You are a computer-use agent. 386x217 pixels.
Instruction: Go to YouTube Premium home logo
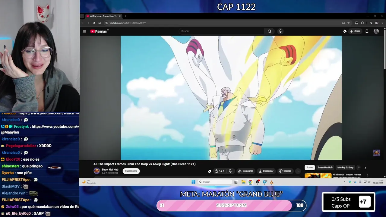click(x=99, y=31)
